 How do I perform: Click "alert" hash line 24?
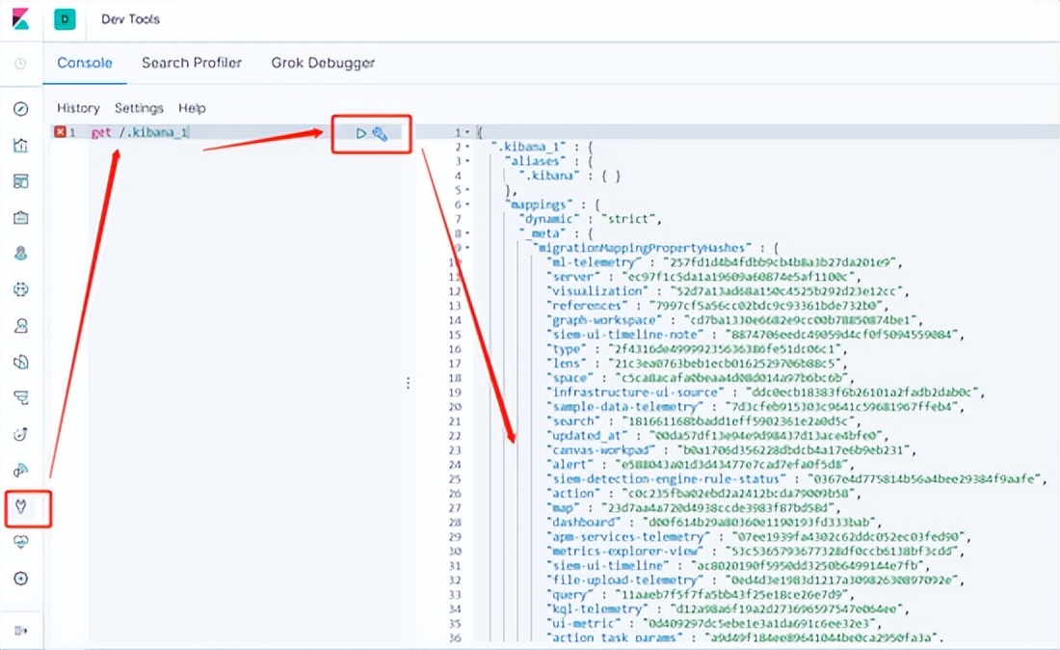click(701, 465)
